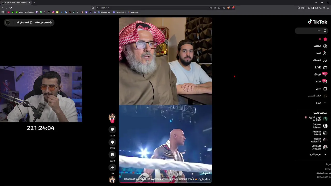Go to TikTok Home (For You)
The width and height of the screenshot is (331, 186).
pyautogui.click(x=323, y=39)
